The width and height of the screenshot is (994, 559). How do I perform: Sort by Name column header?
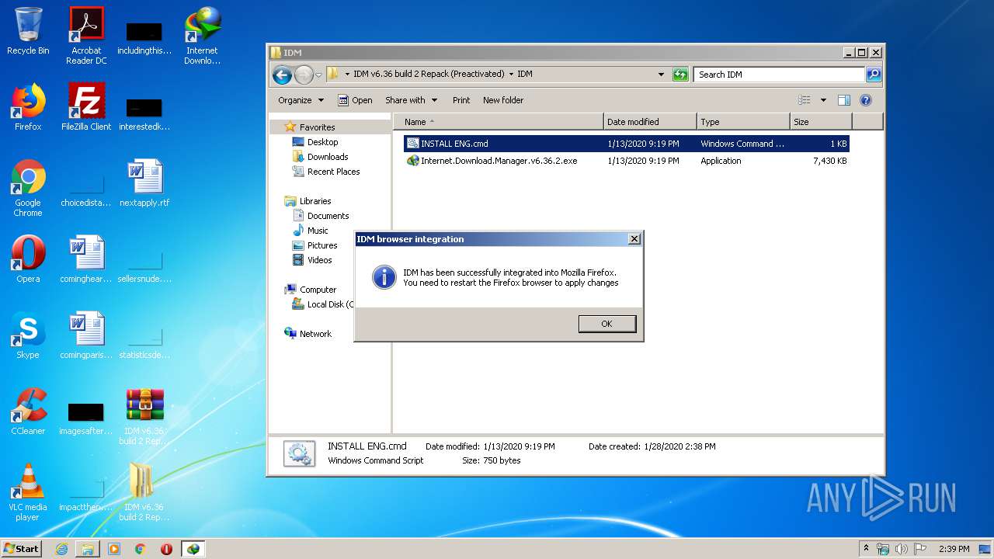pos(498,122)
